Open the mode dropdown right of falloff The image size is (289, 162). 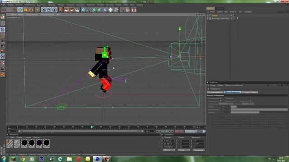(x=248, y=104)
